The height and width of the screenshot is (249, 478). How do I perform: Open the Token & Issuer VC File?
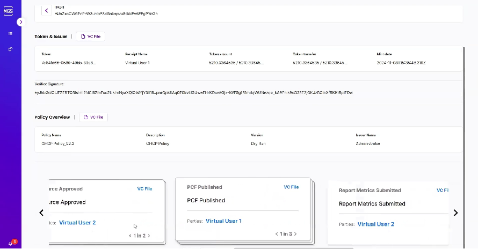(x=90, y=36)
